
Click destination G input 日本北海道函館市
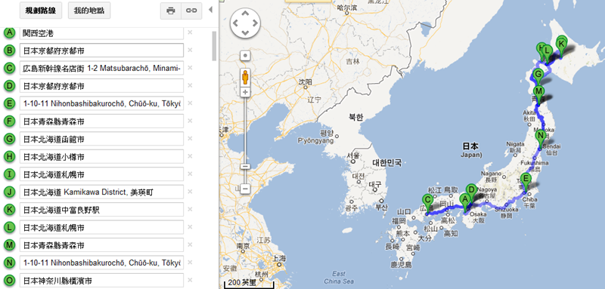(x=101, y=140)
